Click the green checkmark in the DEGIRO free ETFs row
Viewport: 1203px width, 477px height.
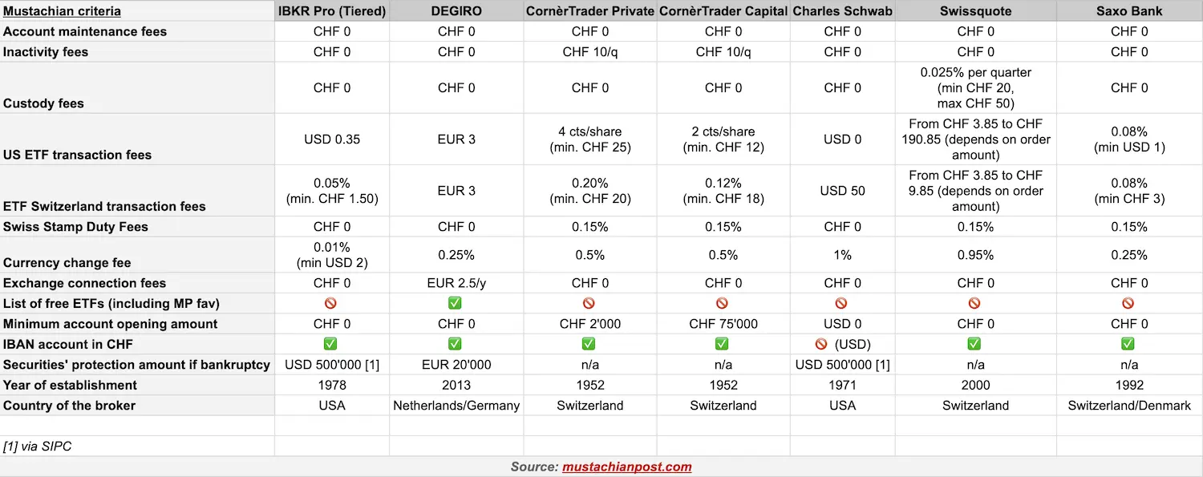456,304
